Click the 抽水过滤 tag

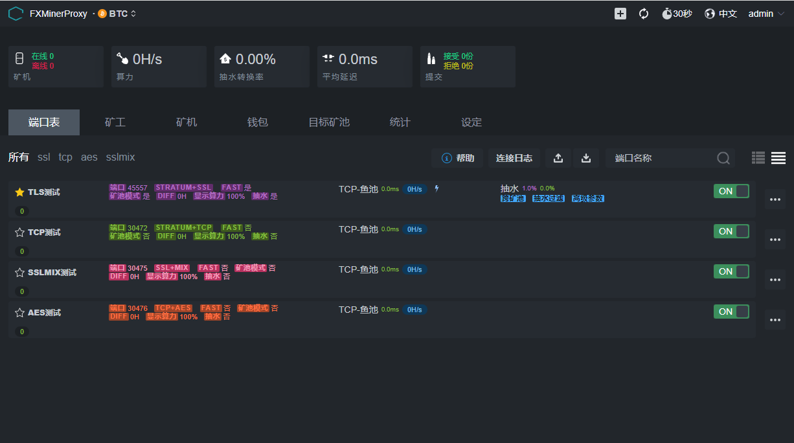548,198
